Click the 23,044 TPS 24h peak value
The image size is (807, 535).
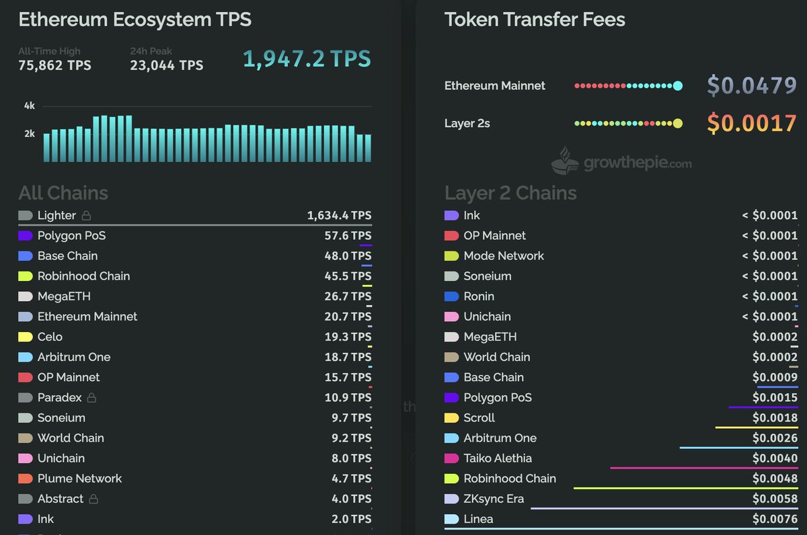tap(166, 65)
